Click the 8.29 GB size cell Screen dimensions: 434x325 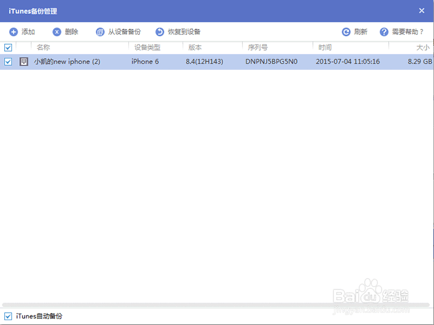tap(420, 61)
